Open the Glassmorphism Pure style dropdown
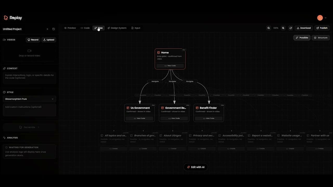This screenshot has width=333, height=187. pos(29,99)
